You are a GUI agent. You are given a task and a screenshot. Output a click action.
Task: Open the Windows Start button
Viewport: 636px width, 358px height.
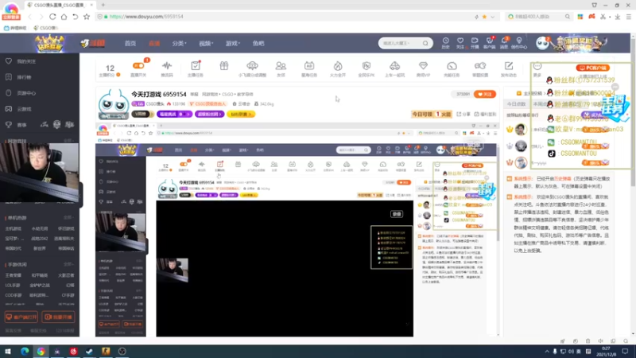point(8,352)
